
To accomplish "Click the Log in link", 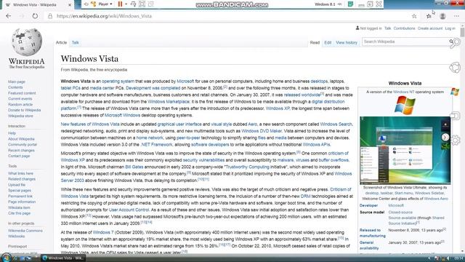I will click(450, 28).
